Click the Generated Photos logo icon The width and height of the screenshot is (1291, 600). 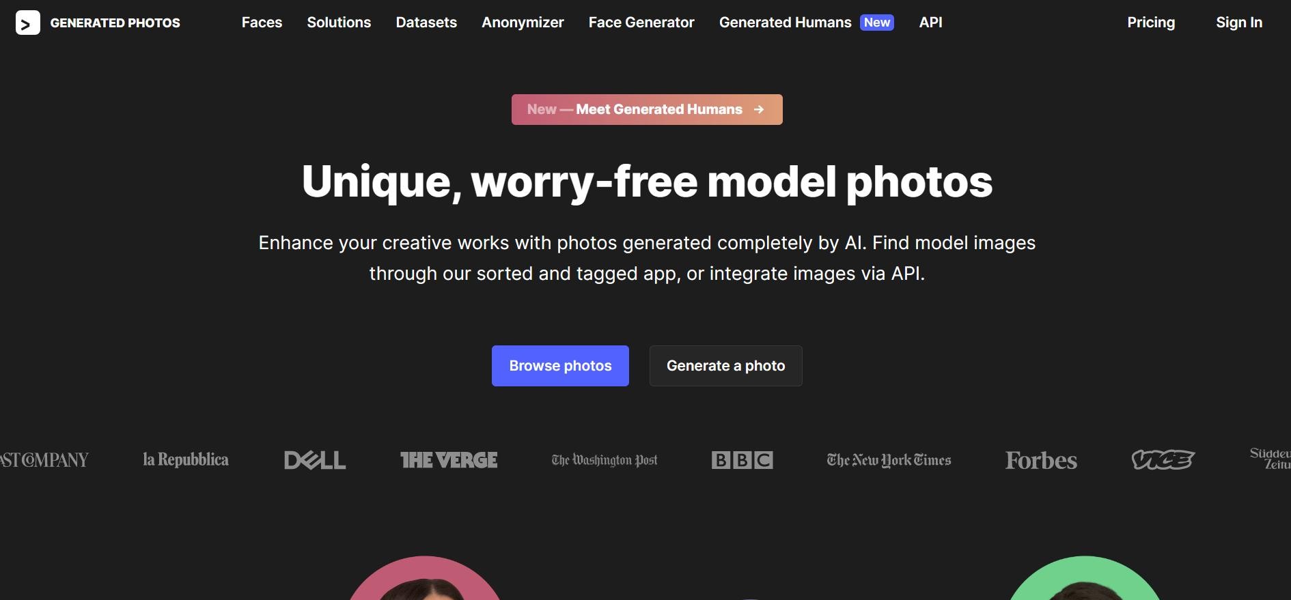click(x=27, y=23)
